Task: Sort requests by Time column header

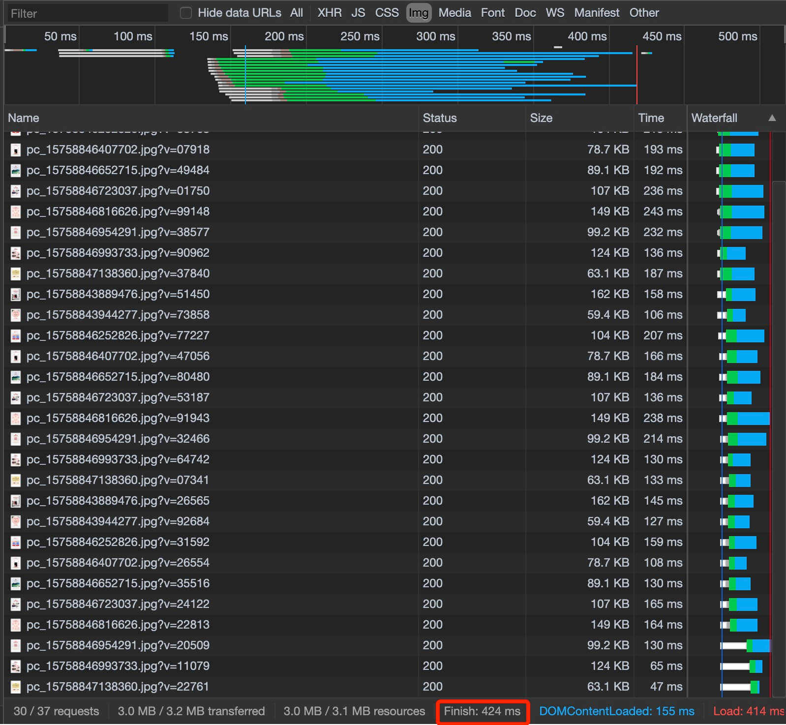Action: pyautogui.click(x=651, y=118)
